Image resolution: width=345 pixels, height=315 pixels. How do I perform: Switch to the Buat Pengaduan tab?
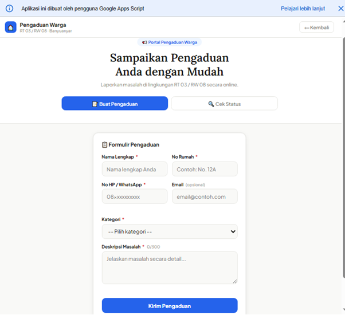click(115, 104)
